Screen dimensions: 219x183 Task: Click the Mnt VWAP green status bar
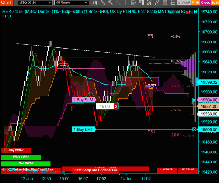26,164
